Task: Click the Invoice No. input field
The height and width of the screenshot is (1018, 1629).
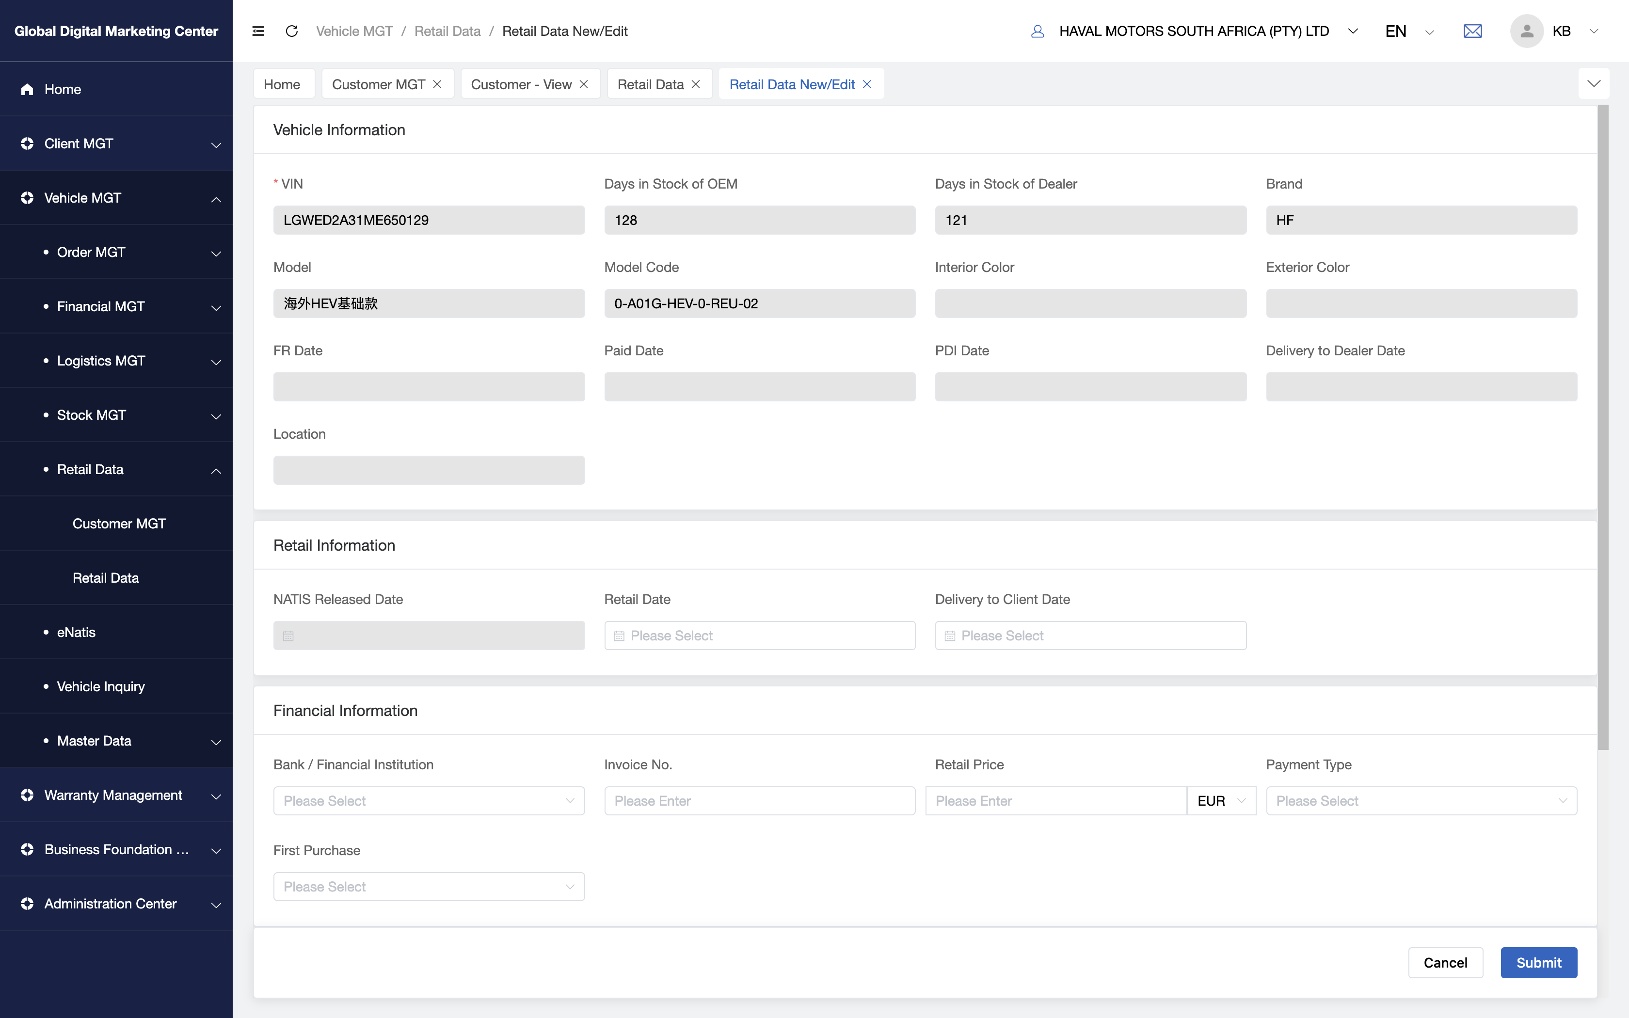Action: click(x=759, y=800)
